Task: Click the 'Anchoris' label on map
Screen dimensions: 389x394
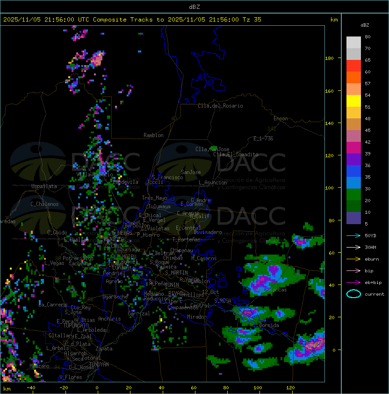Action: pos(109,319)
